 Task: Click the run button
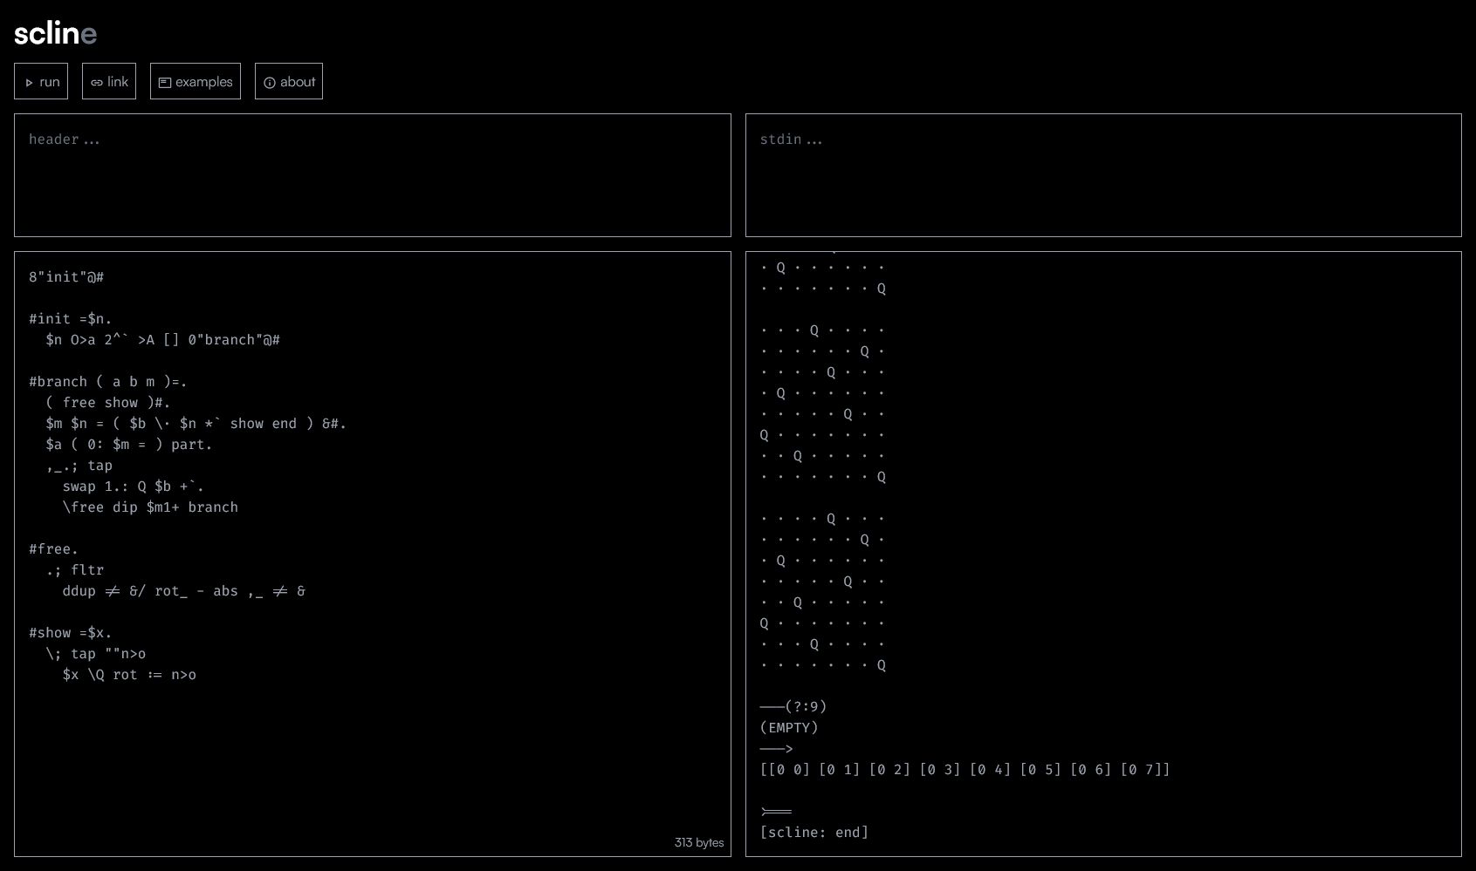(x=41, y=81)
